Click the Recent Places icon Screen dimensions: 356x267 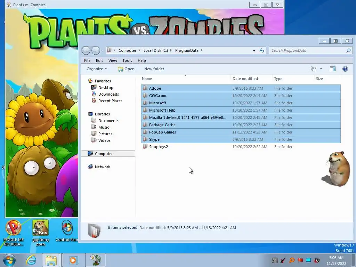[94, 100]
